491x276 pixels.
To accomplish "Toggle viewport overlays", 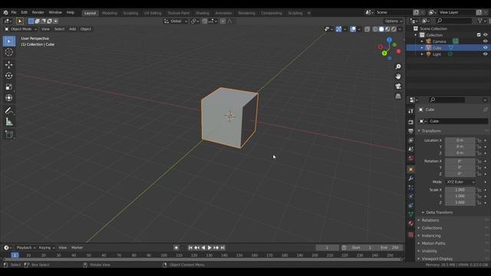I will (x=353, y=29).
